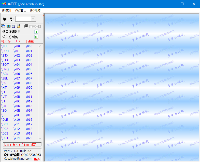Click the settings icon with orange gear
The height and width of the screenshot is (162, 200).
(x=18, y=26)
